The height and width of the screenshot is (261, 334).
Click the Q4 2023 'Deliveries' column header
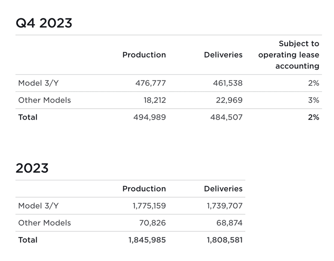click(223, 55)
